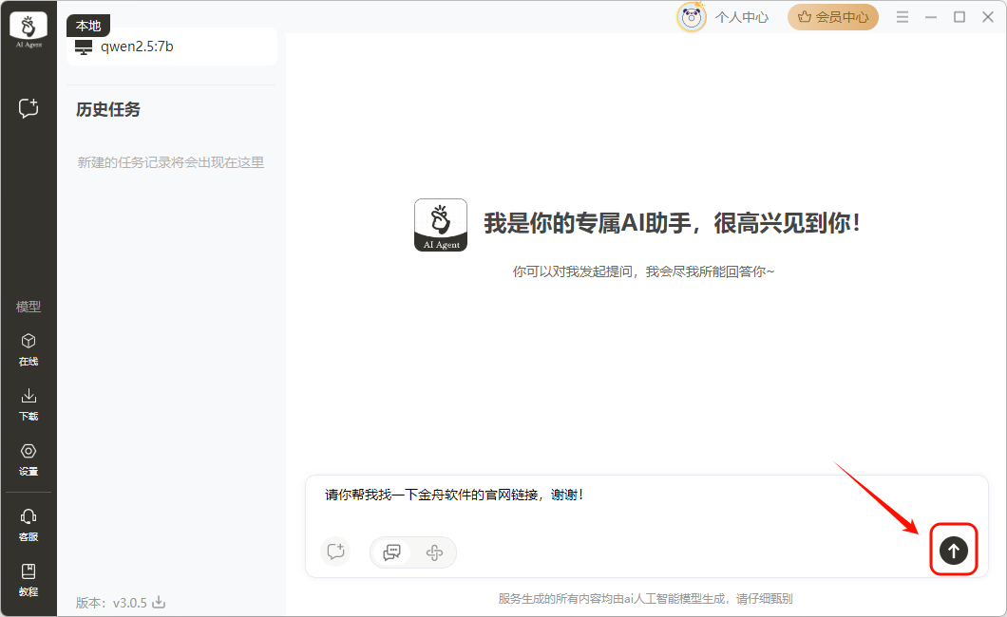Contact 客服 customer service
Screen dimensions: 1007x617
click(x=28, y=524)
